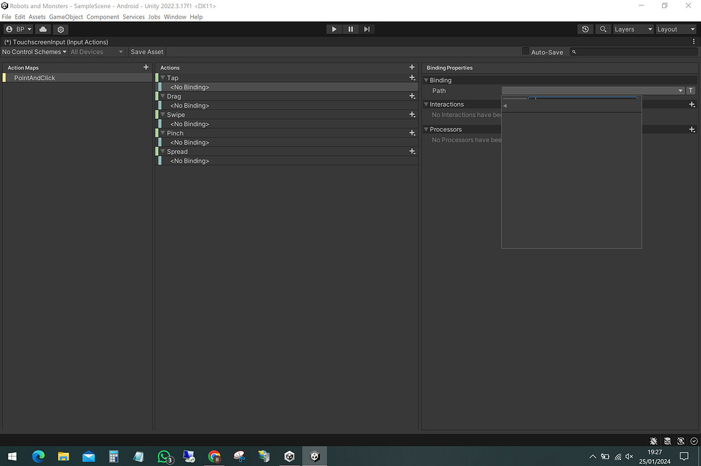The image size is (701, 466).
Task: Add an Interaction with the plus icon
Action: [691, 104]
